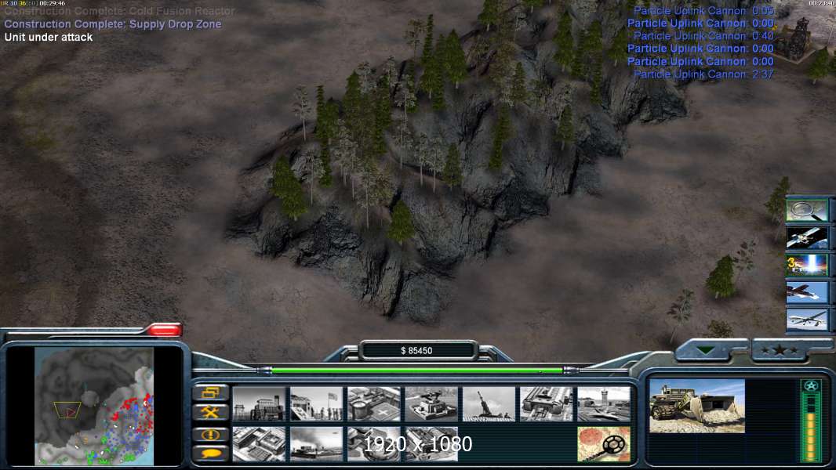The image size is (836, 470).
Task: Click the red radar alert light
Action: 164,330
